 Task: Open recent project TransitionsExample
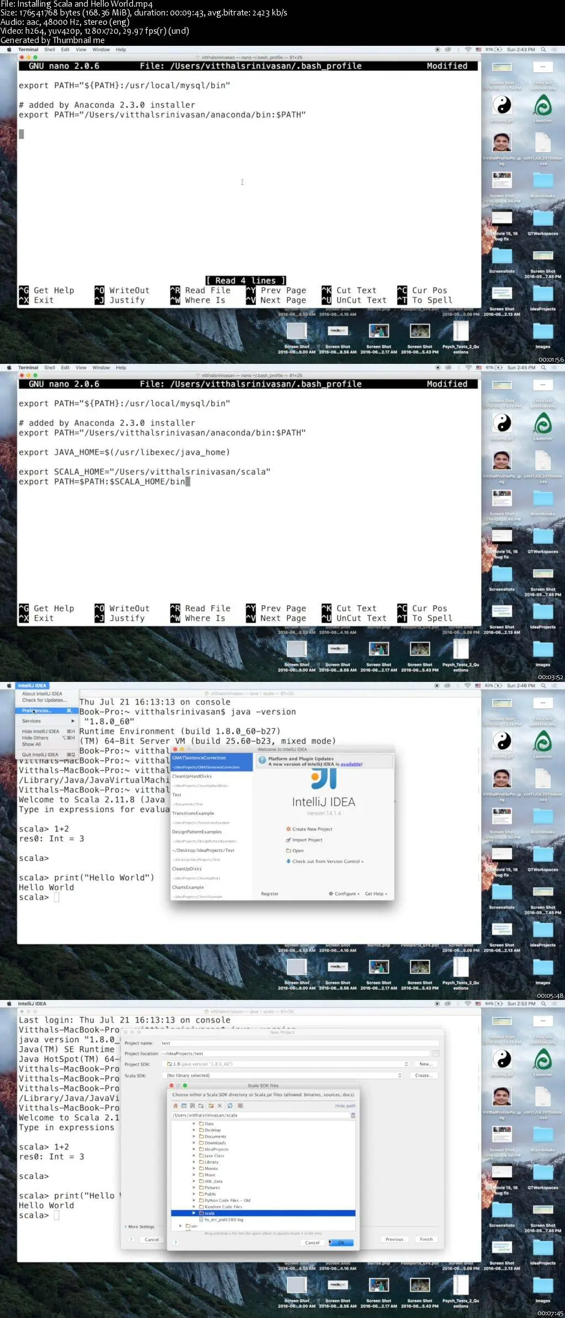[x=212, y=817]
